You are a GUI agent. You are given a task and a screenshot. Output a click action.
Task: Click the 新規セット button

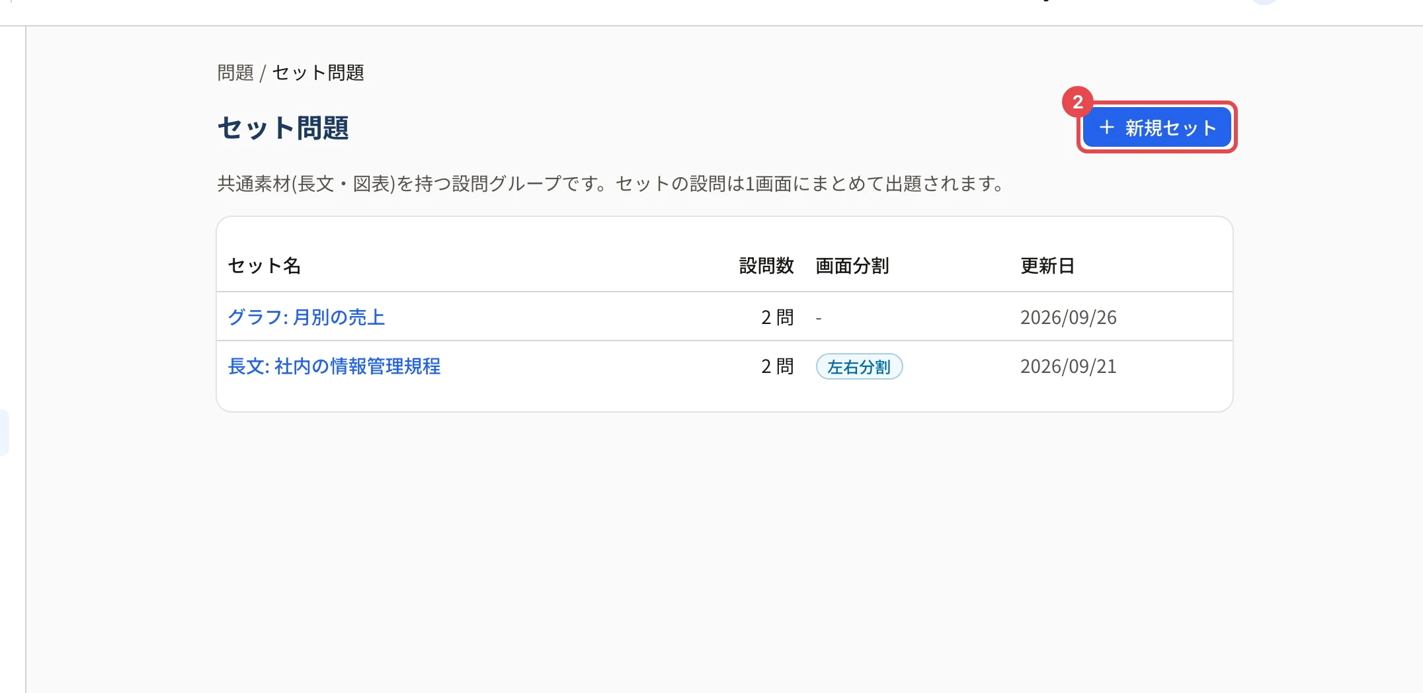pos(1157,128)
